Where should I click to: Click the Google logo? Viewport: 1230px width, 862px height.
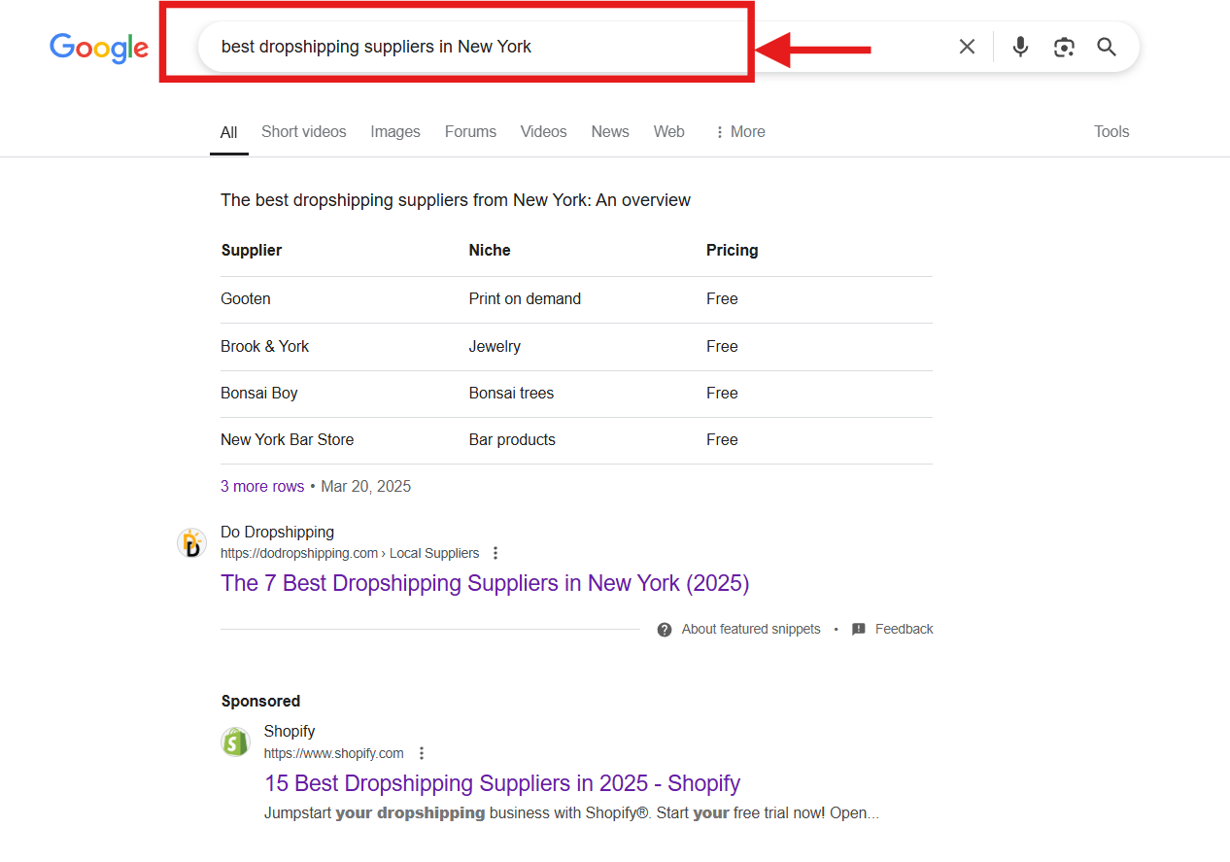coord(99,48)
